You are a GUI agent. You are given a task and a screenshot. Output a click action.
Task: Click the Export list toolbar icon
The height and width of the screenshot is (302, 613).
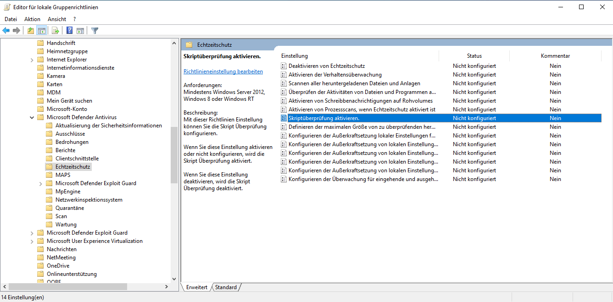[x=56, y=31]
